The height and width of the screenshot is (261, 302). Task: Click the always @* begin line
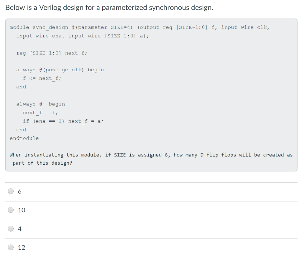[x=40, y=104]
